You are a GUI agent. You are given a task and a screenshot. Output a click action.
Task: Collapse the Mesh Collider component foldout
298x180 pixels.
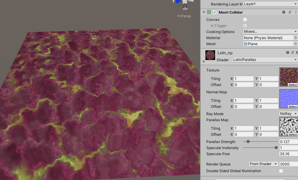coord(204,12)
